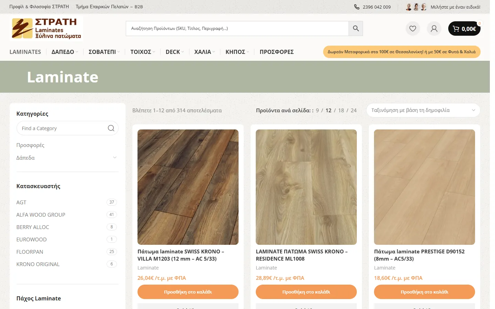Expand the ΚΗΠΟΣ menu
Viewport: 495px width, 309px height.
[x=237, y=52]
